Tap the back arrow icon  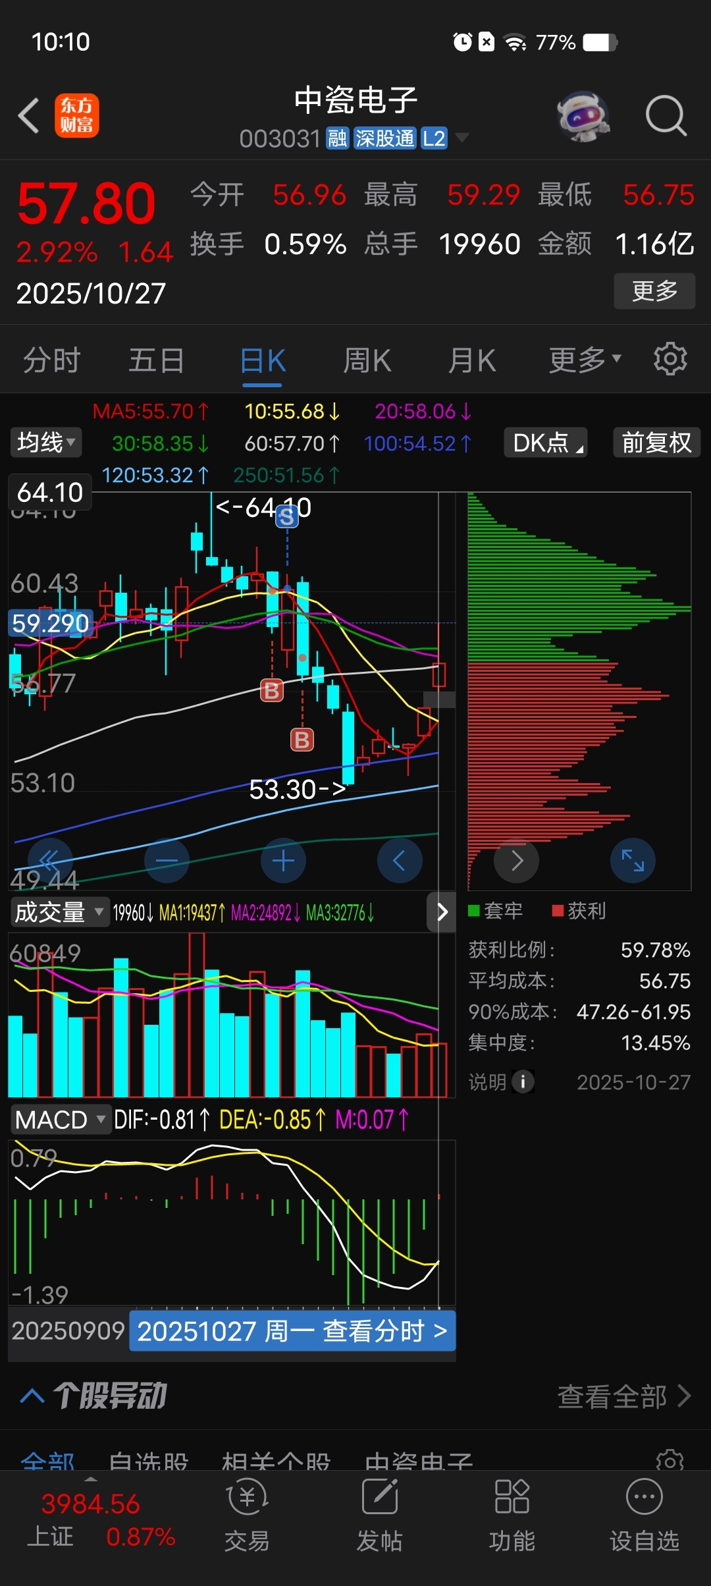28,116
